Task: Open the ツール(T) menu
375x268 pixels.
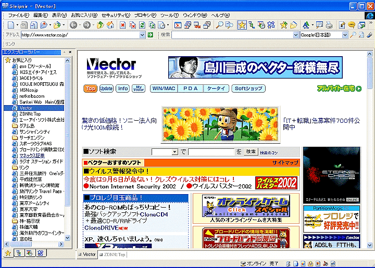Action: 170,15
